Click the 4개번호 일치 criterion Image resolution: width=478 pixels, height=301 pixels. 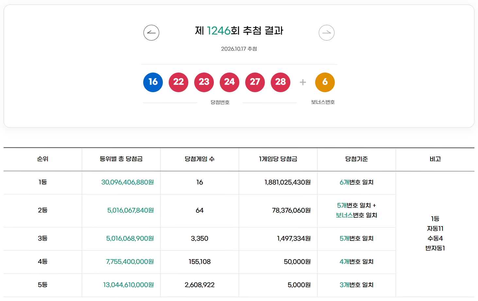click(357, 261)
